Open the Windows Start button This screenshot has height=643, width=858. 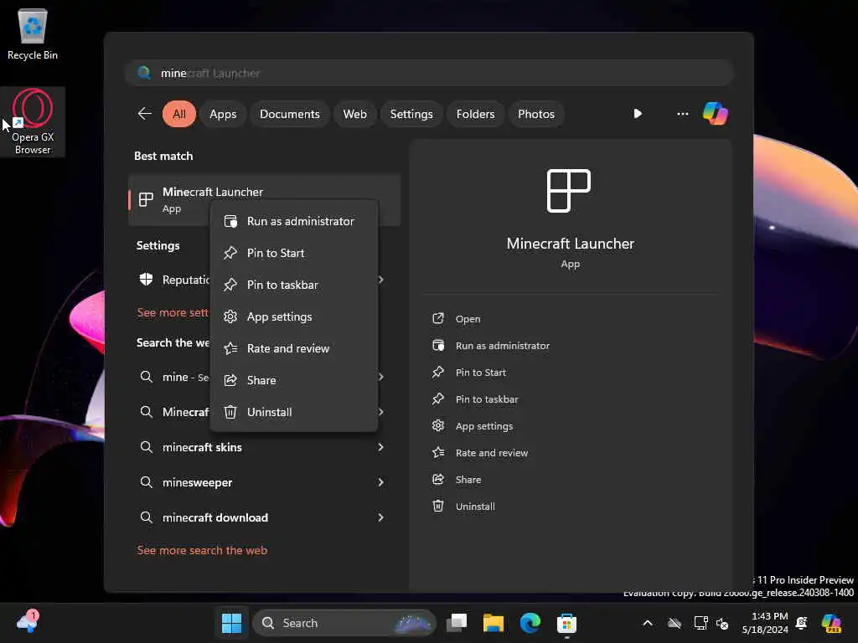point(231,623)
